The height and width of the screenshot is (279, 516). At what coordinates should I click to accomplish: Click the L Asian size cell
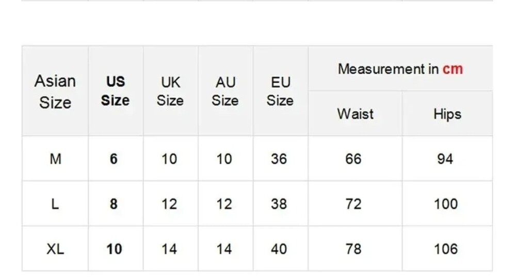55,204
